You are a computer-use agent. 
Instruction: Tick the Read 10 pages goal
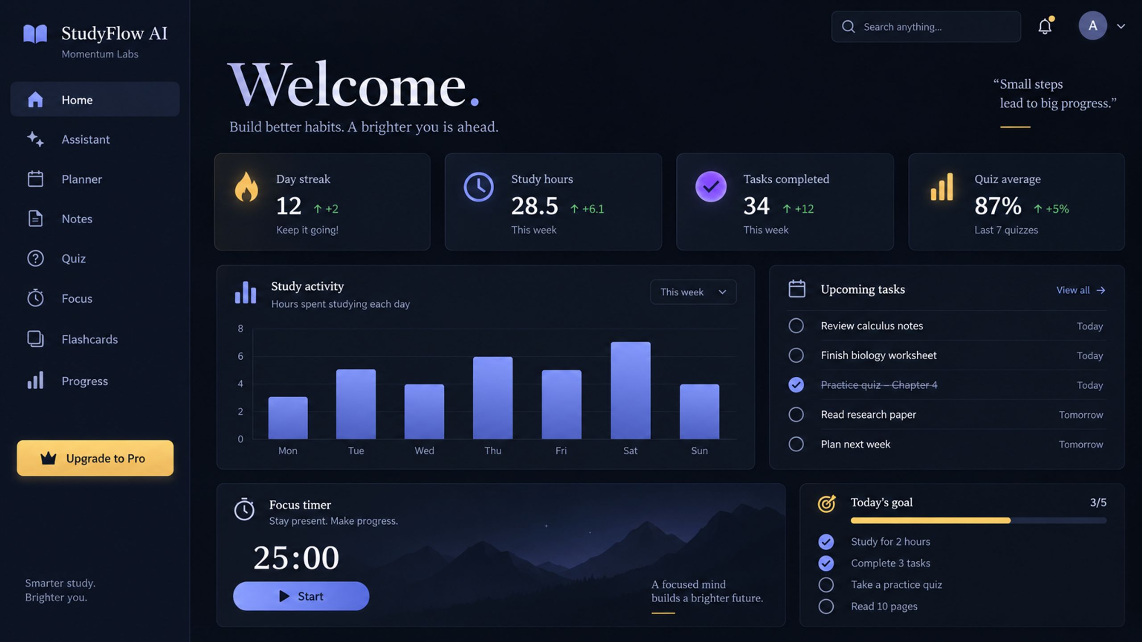(x=826, y=606)
